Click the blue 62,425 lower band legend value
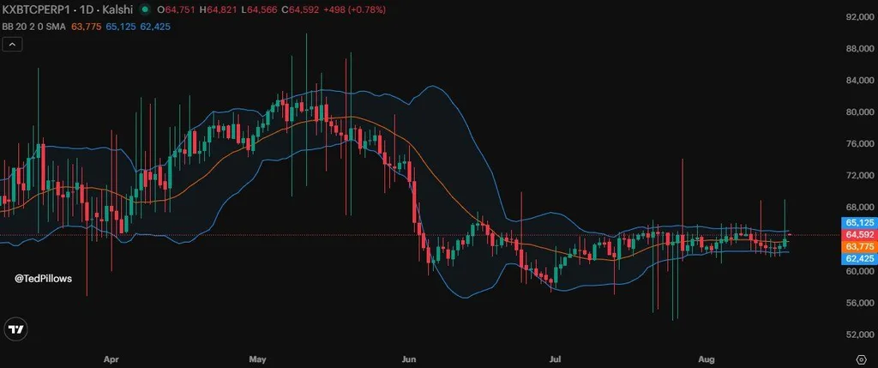878x368 pixels. pos(155,27)
